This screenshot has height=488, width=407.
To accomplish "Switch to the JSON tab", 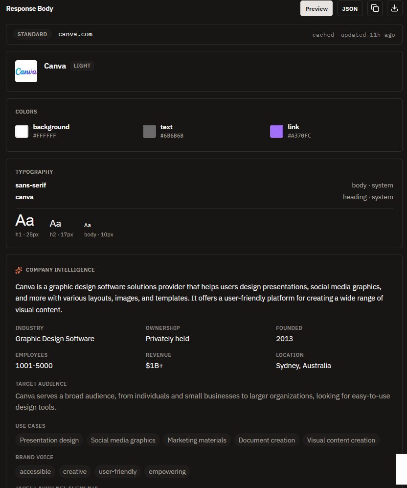I will click(x=350, y=8).
